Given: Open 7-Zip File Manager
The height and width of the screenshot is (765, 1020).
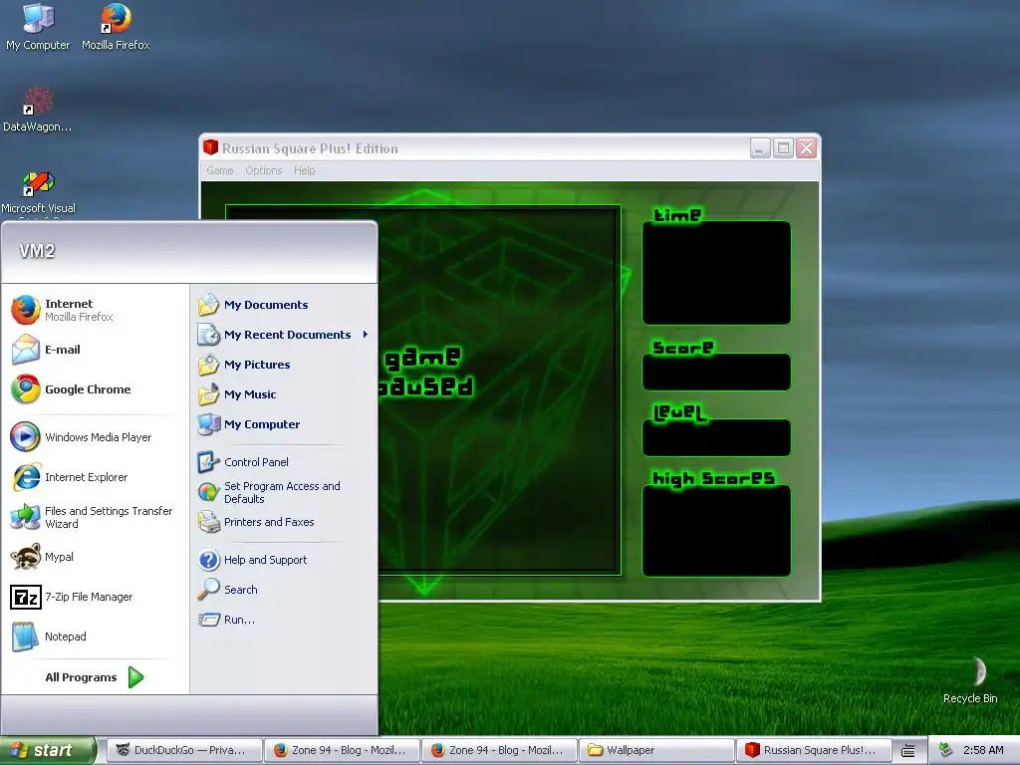Looking at the screenshot, I should click(x=96, y=597).
